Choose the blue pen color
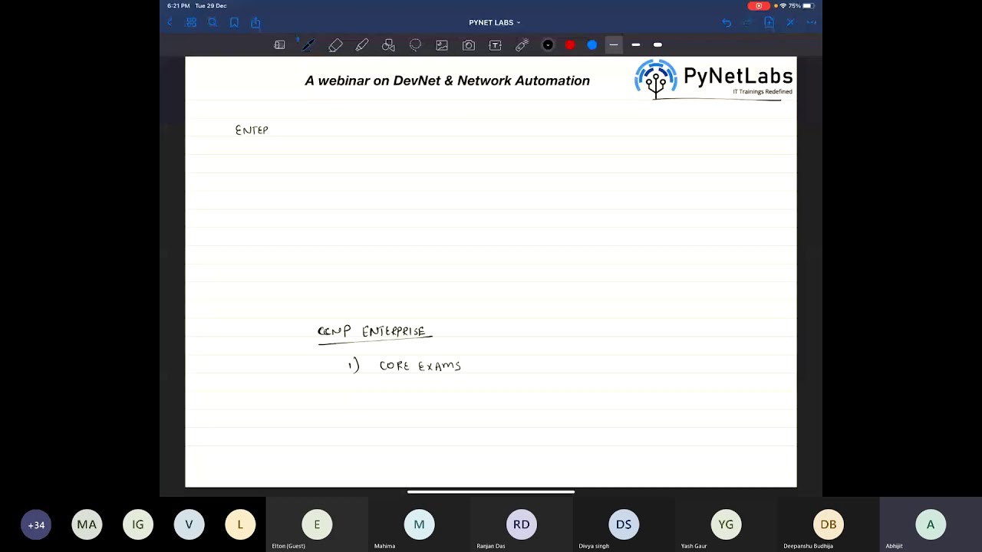This screenshot has height=552, width=982. coord(592,45)
